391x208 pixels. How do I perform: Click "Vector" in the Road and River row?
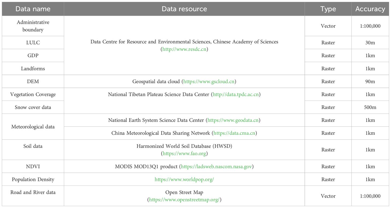pyautogui.click(x=328, y=196)
